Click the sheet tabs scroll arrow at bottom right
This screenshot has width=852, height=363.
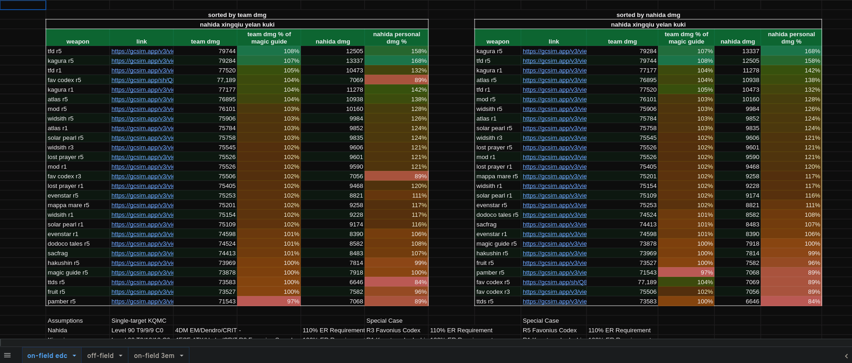(846, 356)
